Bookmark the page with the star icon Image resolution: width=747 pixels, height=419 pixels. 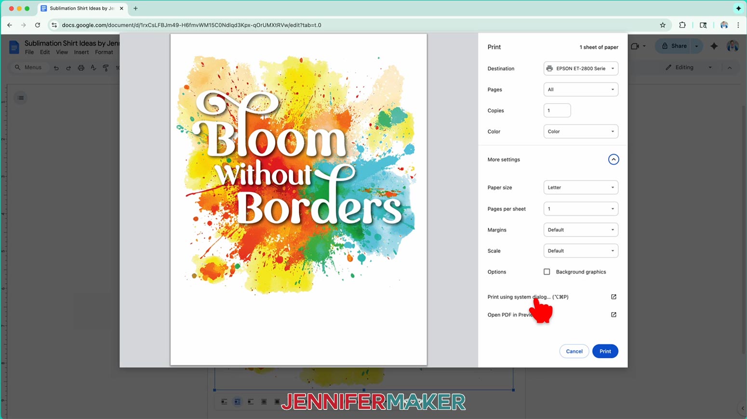pyautogui.click(x=663, y=25)
